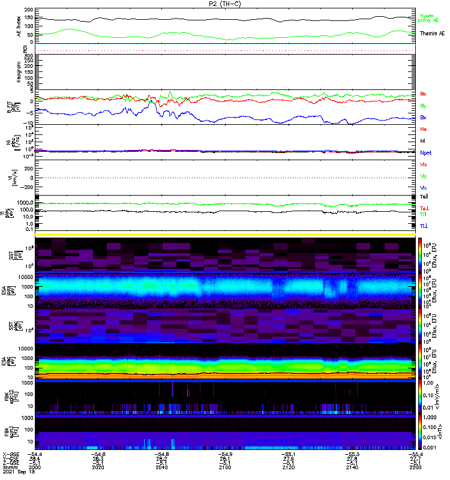Select the green "Viy" velocity legend label
Screen dimensions: 450x480
424,176
